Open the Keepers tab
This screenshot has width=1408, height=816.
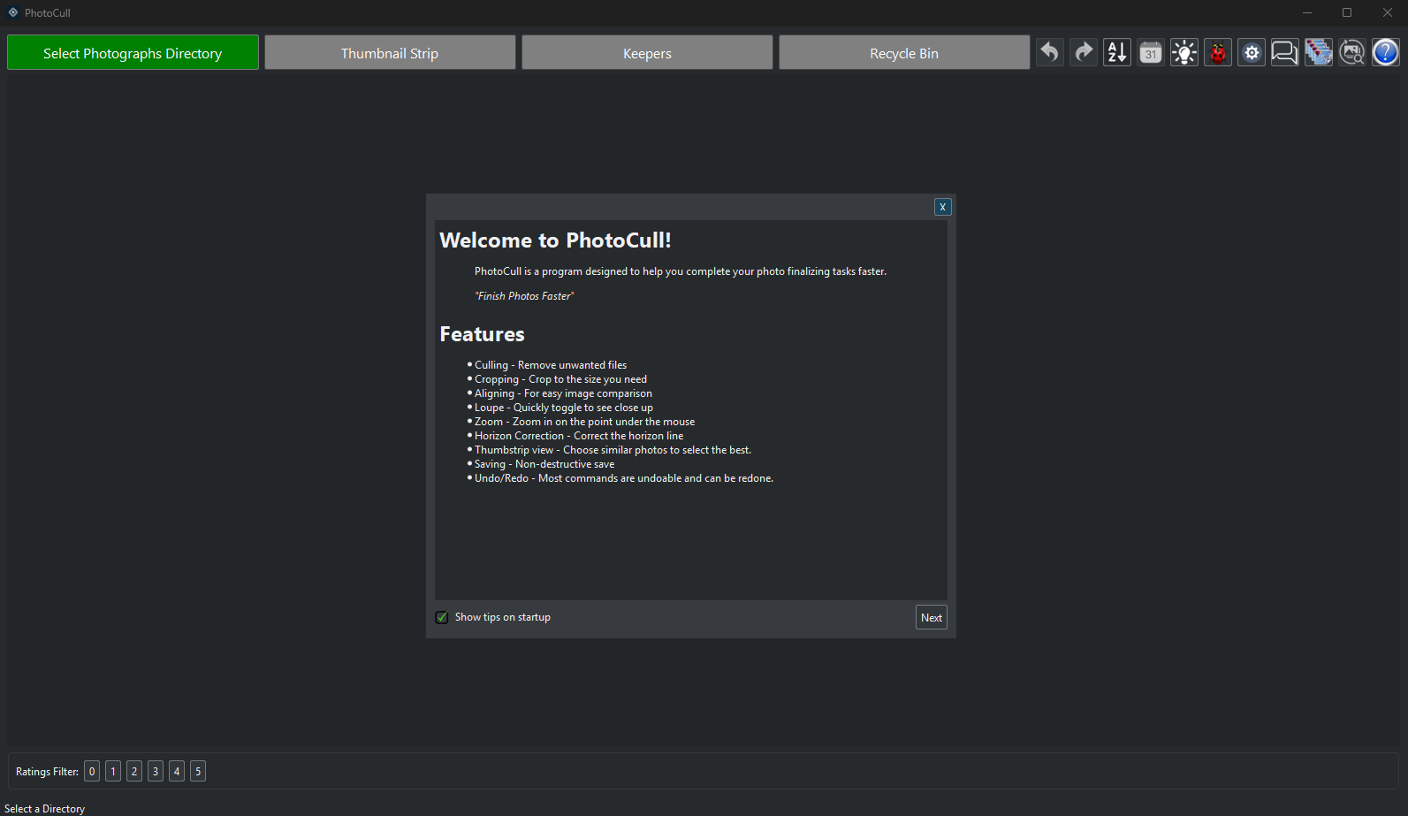[x=647, y=53]
